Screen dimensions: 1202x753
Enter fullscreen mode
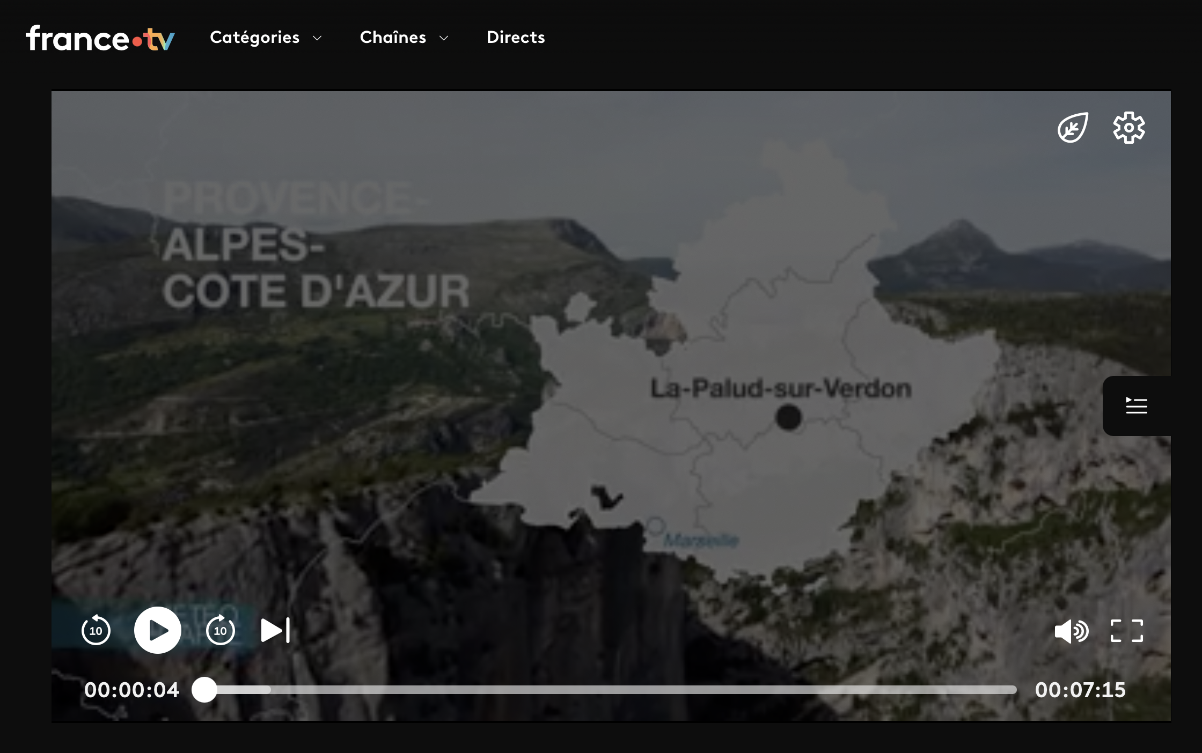1126,631
